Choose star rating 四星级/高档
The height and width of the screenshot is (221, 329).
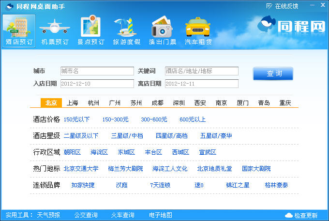coord(172,136)
